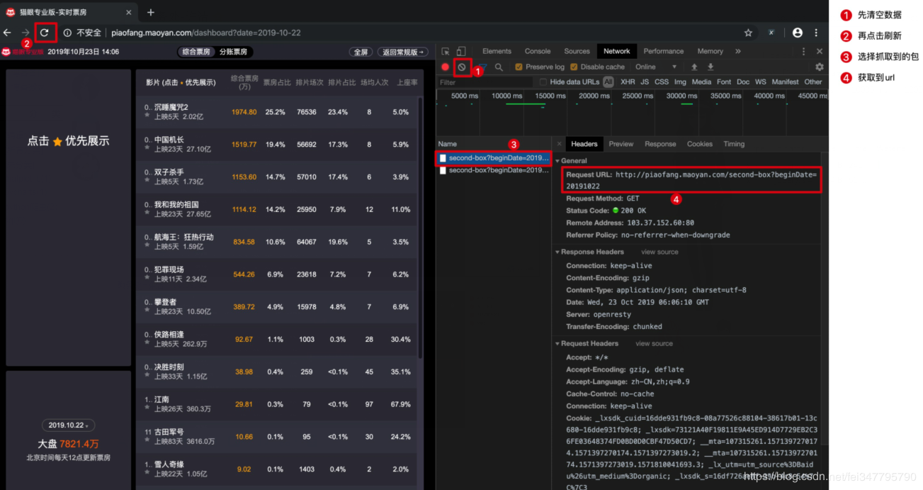923x490 pixels.
Task: Open the 2019.10.22 date picker dropdown
Action: (68, 425)
